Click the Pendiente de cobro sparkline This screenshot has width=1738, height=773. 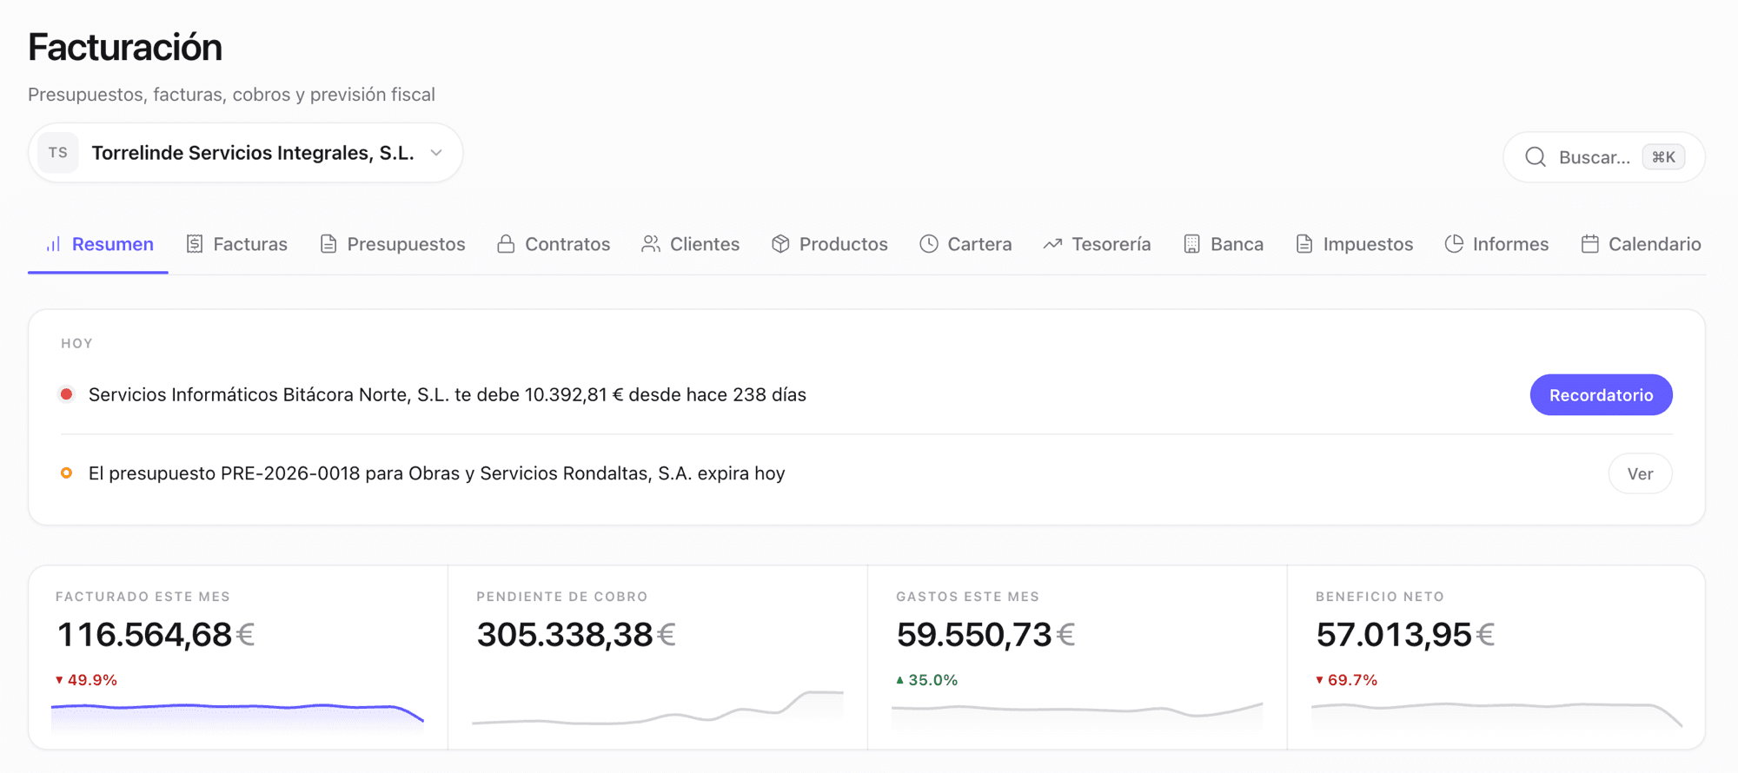[658, 709]
